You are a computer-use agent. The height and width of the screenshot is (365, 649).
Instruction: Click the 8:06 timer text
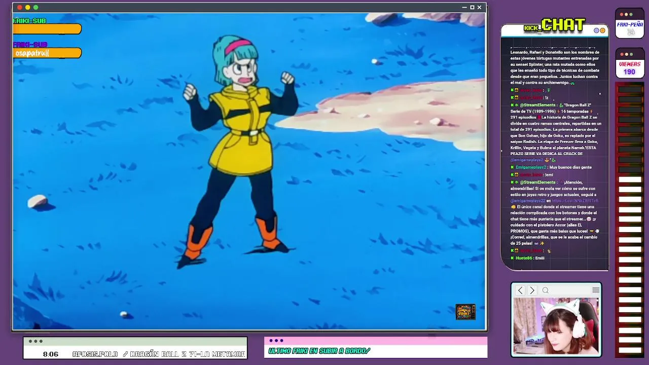tap(51, 354)
